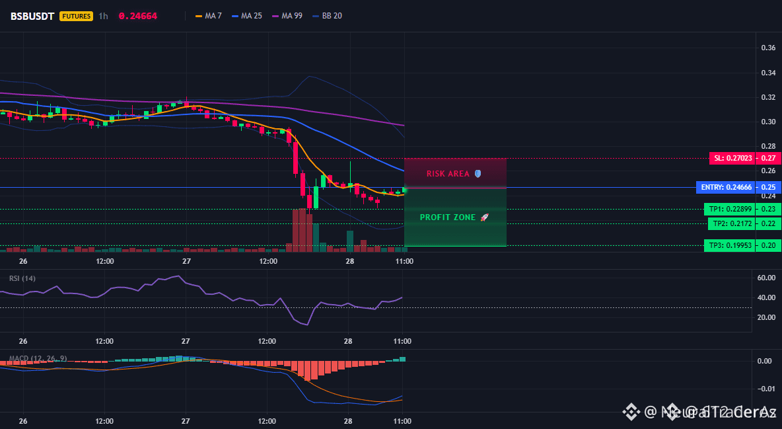
Task: Click the 60.00 RSI axis value
Action: tap(766, 278)
